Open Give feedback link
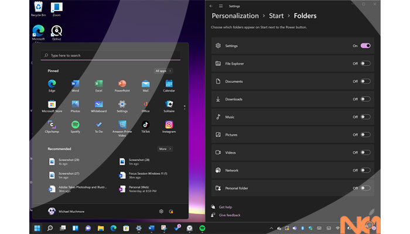 click(230, 215)
